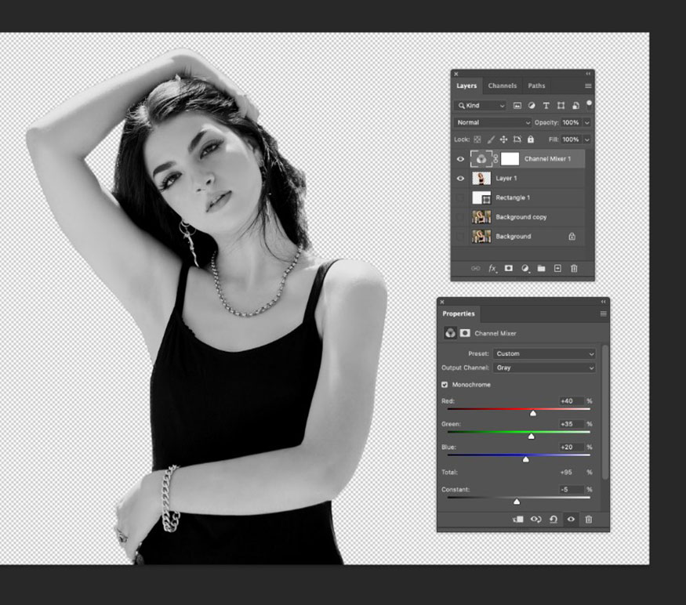Image resolution: width=686 pixels, height=605 pixels.
Task: Open the Preset Custom dropdown
Action: tap(544, 353)
